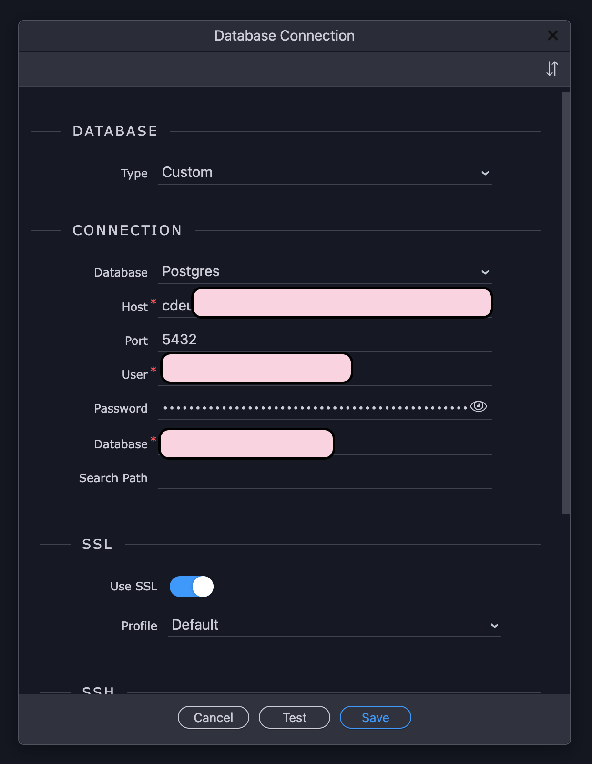
Task: Click the chevron arrow of Type selector
Action: pyautogui.click(x=485, y=173)
